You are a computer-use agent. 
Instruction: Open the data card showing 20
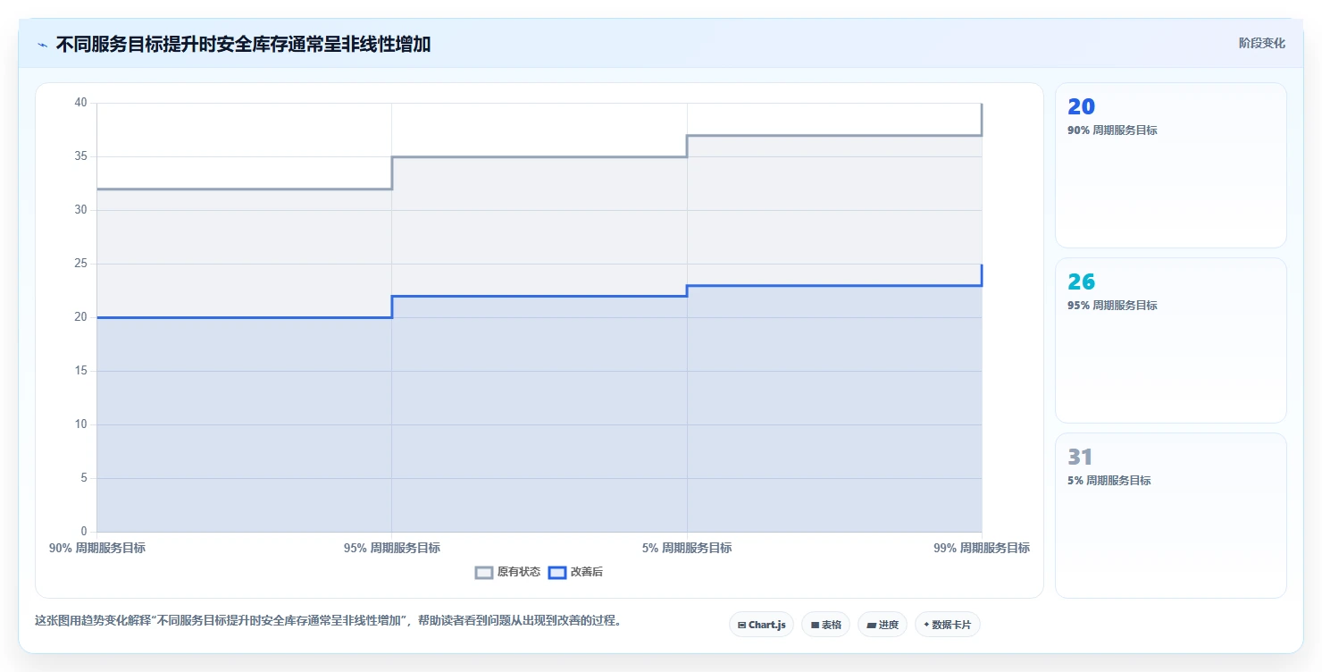tap(1170, 165)
